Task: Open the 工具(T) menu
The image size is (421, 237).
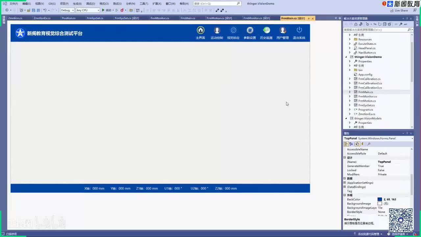Action: [x=144, y=4]
